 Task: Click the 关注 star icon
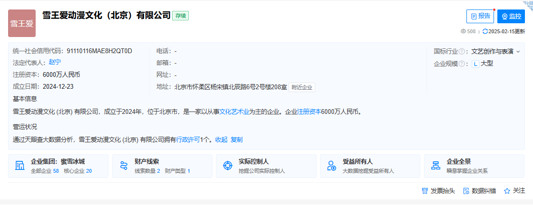(x=507, y=191)
